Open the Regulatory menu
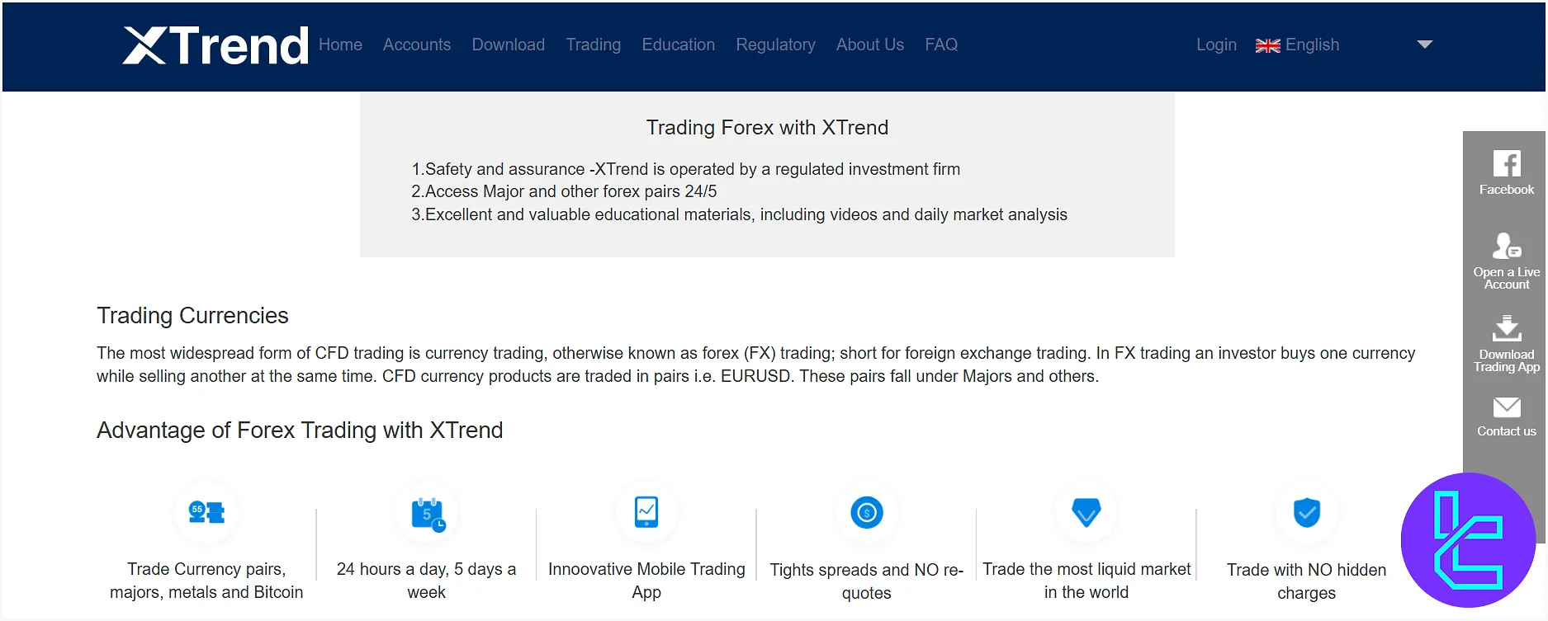Viewport: 1548px width, 621px height. tap(776, 45)
